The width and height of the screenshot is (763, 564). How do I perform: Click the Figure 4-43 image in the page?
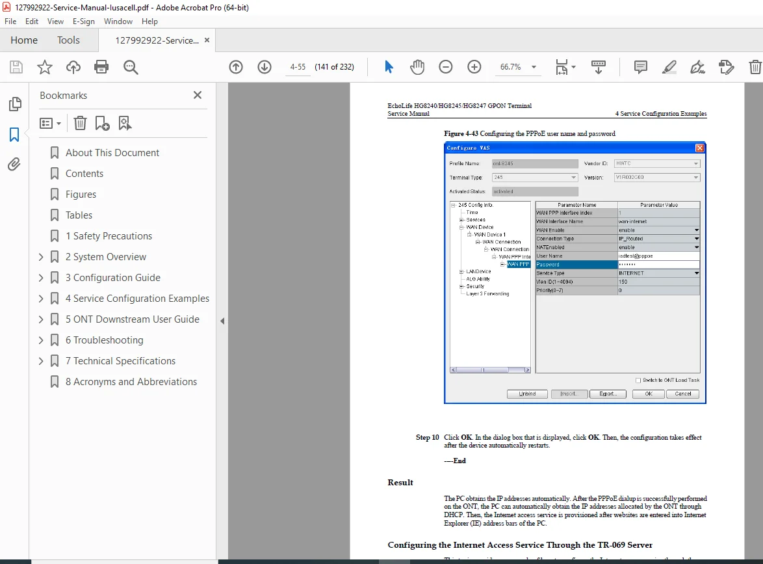click(x=575, y=273)
